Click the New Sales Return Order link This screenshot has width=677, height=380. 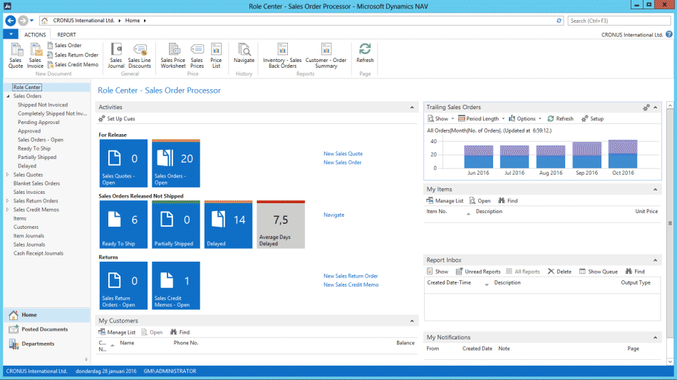[351, 277]
